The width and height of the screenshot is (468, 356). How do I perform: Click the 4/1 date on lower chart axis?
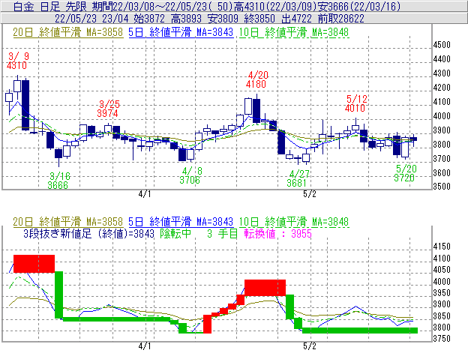click(145, 346)
